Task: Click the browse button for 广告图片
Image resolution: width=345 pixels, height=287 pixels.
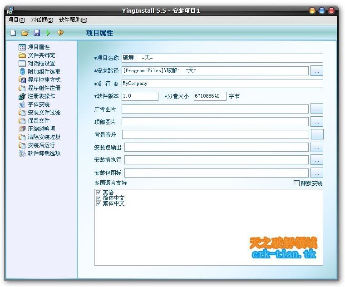Action: click(317, 109)
